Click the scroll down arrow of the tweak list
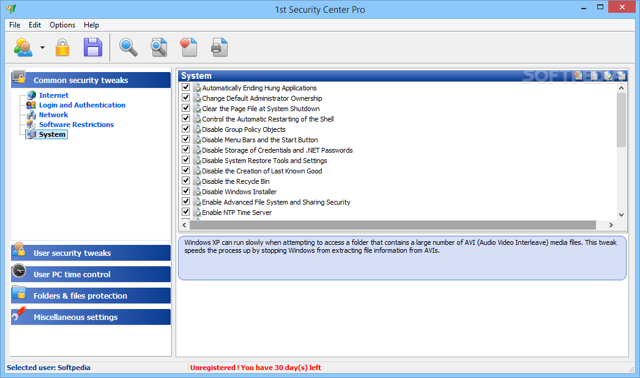This screenshot has height=378, width=640. [621, 215]
